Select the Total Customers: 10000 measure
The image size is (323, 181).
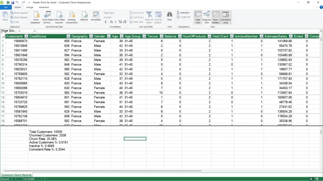[46, 132]
